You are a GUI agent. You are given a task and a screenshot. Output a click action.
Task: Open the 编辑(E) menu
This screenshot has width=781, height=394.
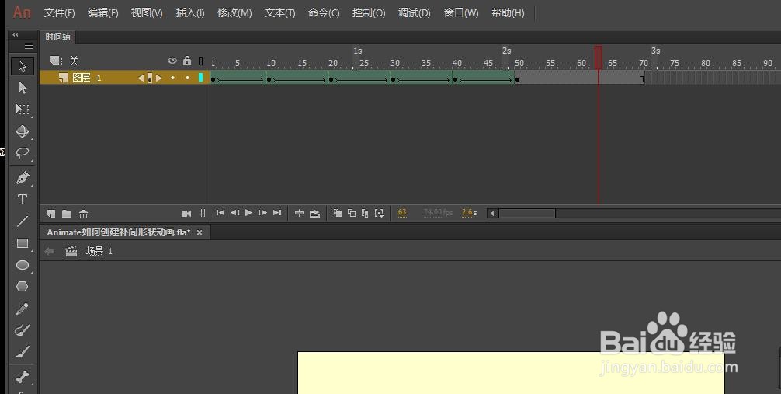102,13
